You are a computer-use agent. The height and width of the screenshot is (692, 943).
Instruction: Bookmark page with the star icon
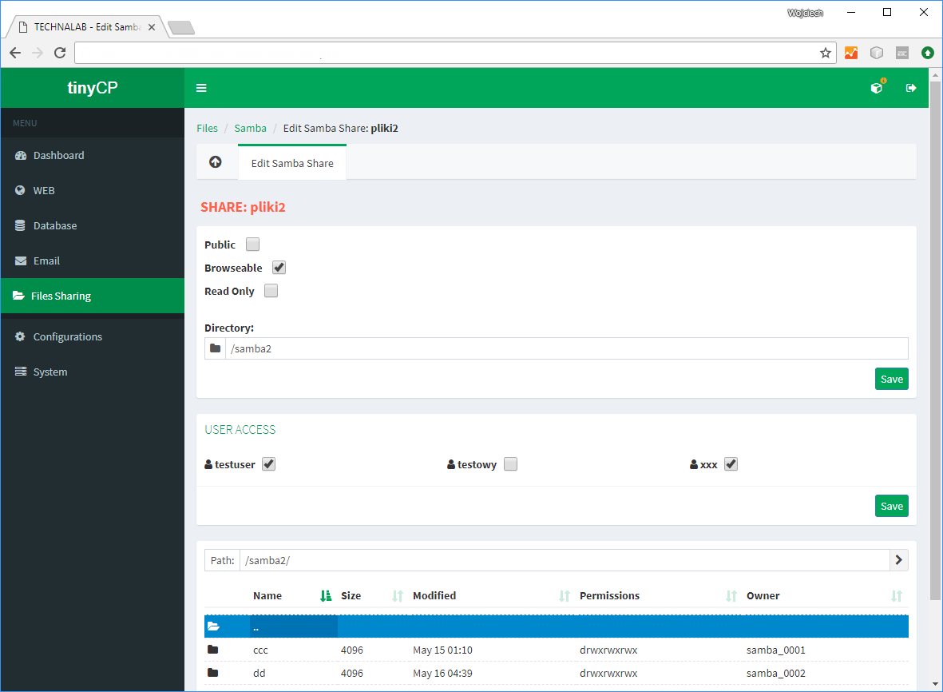[825, 53]
